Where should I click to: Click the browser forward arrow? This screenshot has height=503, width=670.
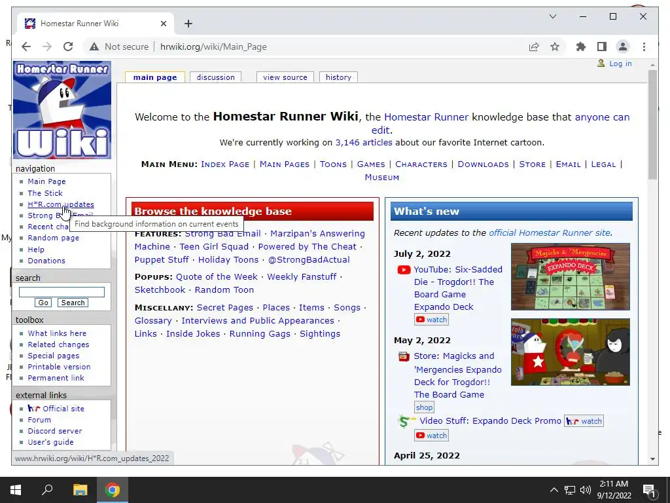tap(47, 47)
